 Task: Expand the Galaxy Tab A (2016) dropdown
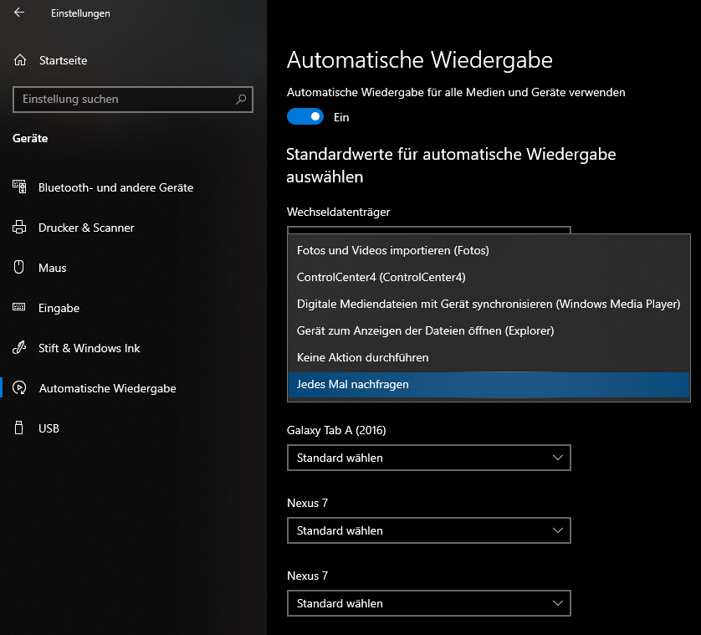click(428, 458)
